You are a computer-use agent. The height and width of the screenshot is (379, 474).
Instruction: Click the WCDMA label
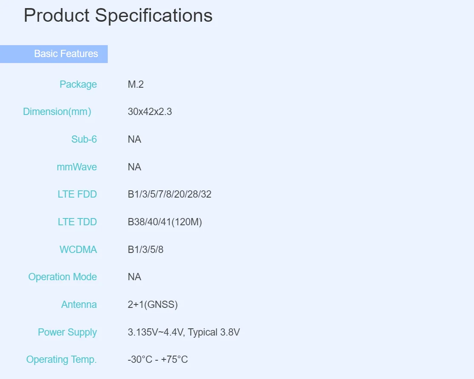[78, 250]
